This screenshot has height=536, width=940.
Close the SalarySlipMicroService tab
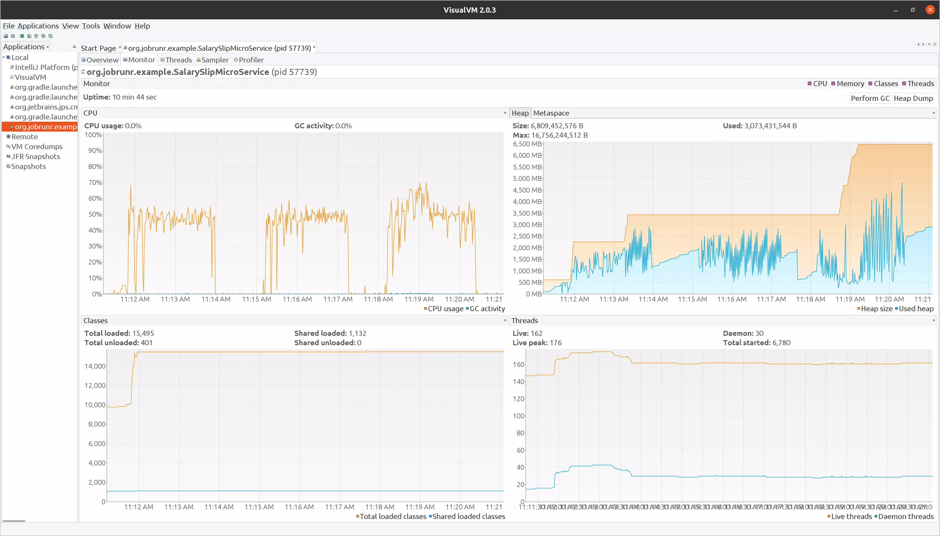coord(314,47)
